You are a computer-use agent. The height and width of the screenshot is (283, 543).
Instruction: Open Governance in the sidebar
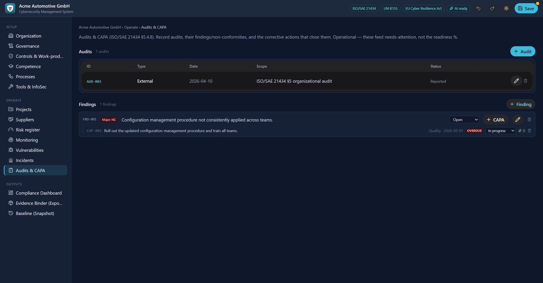pyautogui.click(x=36, y=46)
